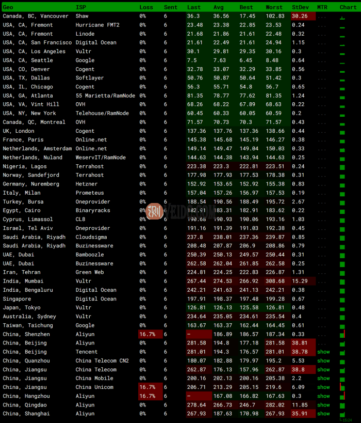This screenshot has height=423, width=361.
Task: Click the Geo column header
Action: [x=8, y=7]
